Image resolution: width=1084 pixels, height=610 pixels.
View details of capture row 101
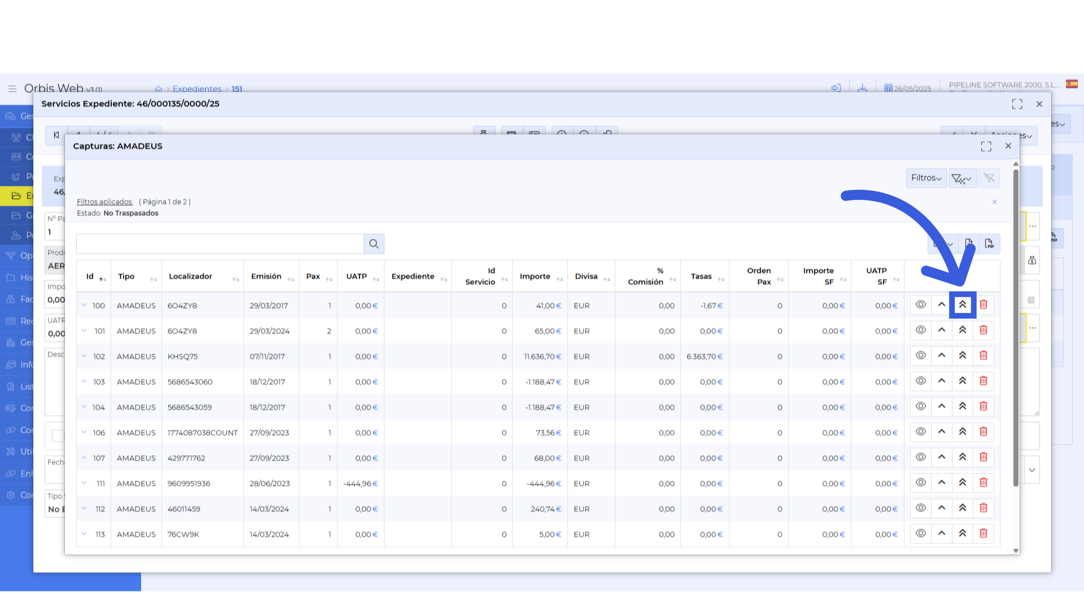coord(920,330)
